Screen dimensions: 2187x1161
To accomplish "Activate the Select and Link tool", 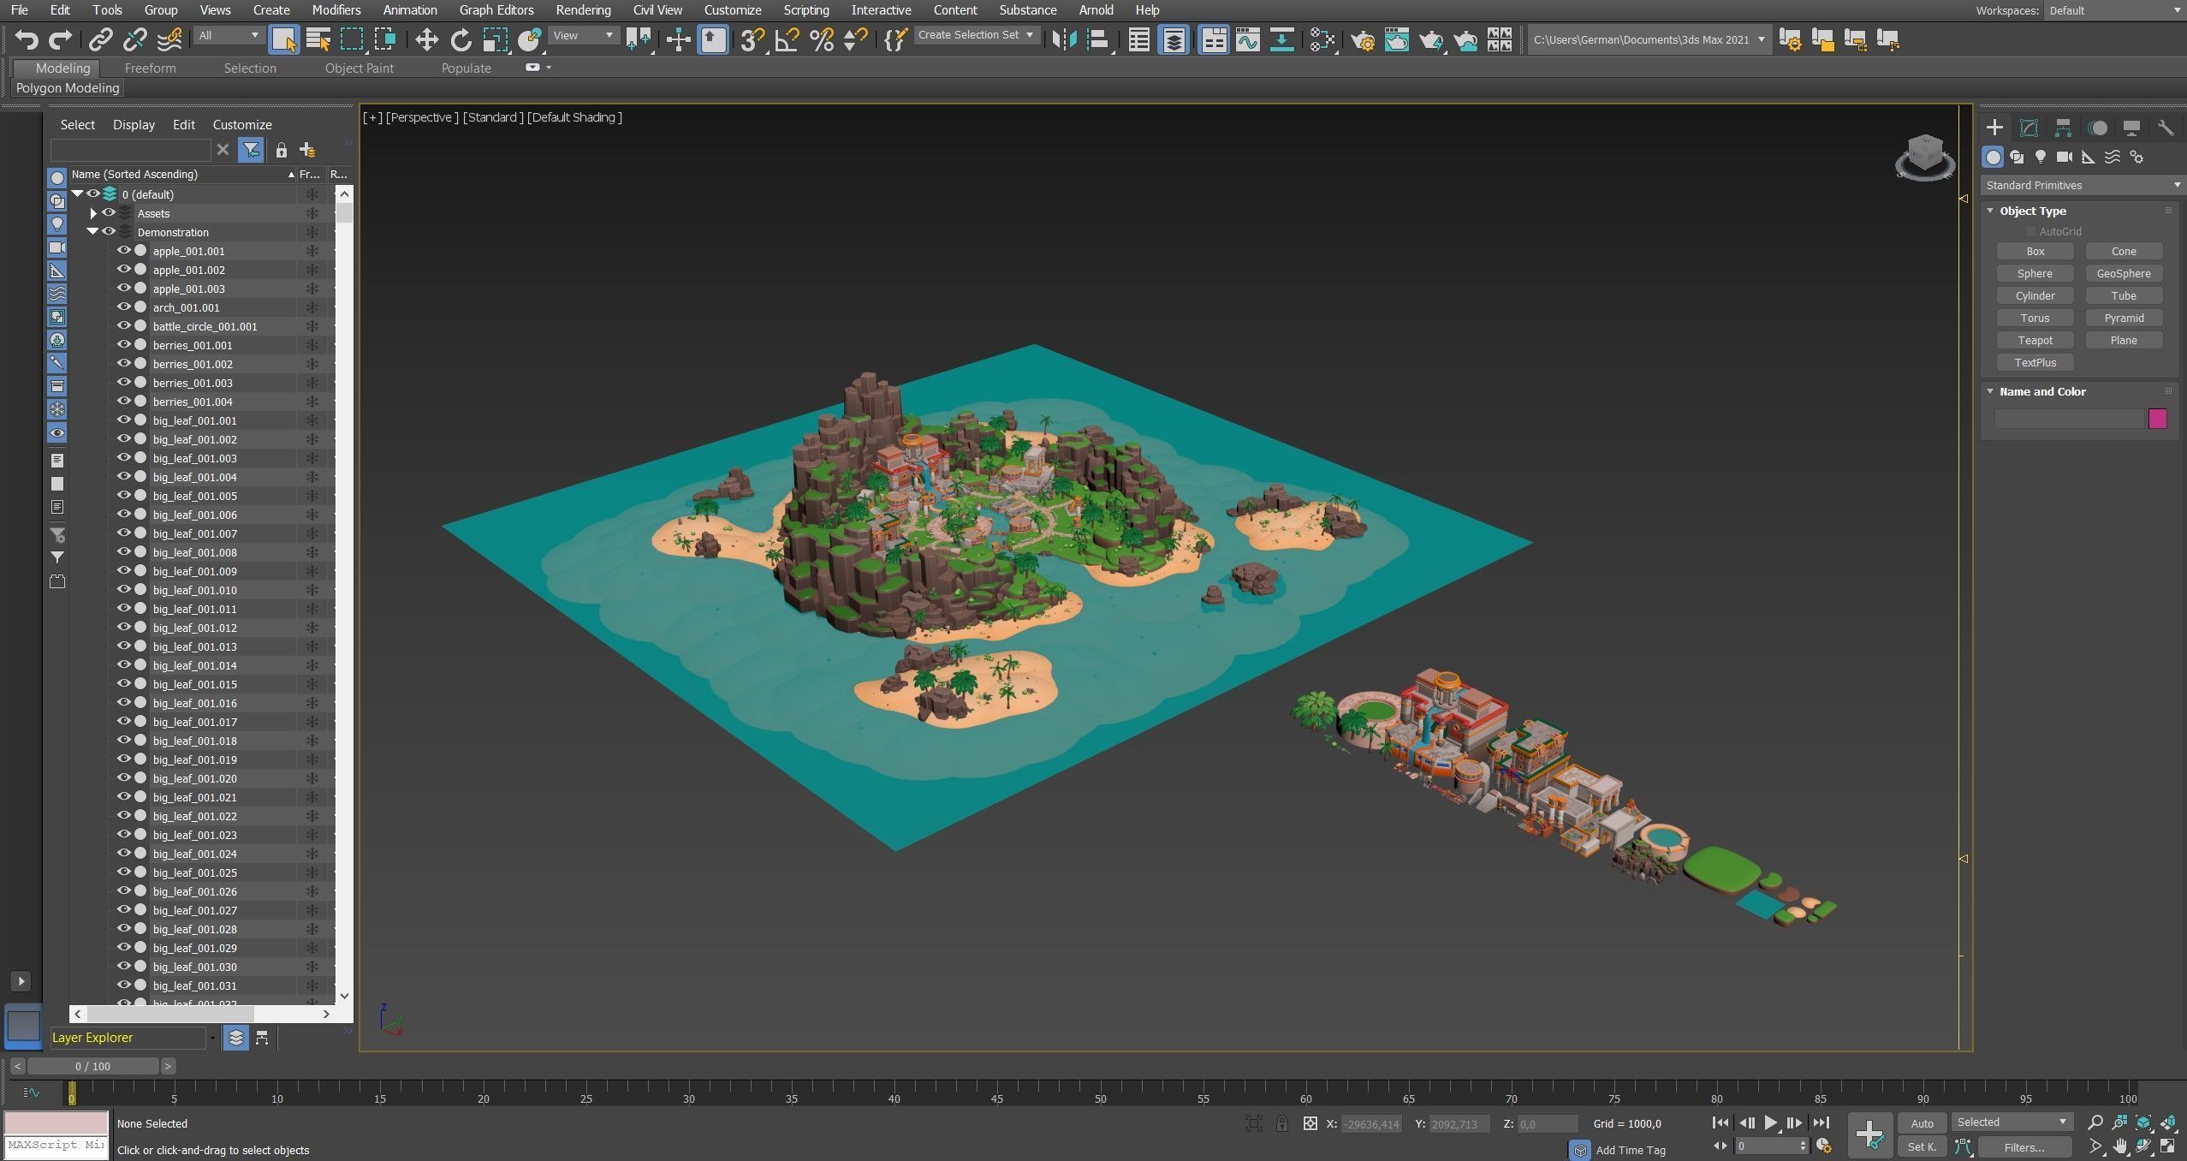I will click(x=101, y=39).
